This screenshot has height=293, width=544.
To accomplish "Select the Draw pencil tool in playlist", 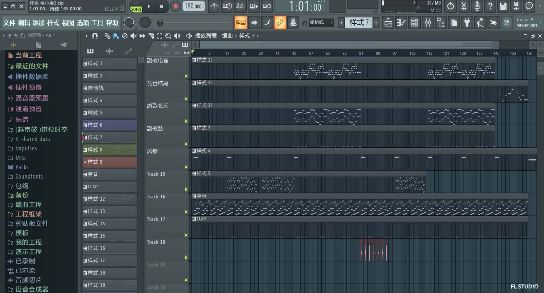I will [x=107, y=36].
